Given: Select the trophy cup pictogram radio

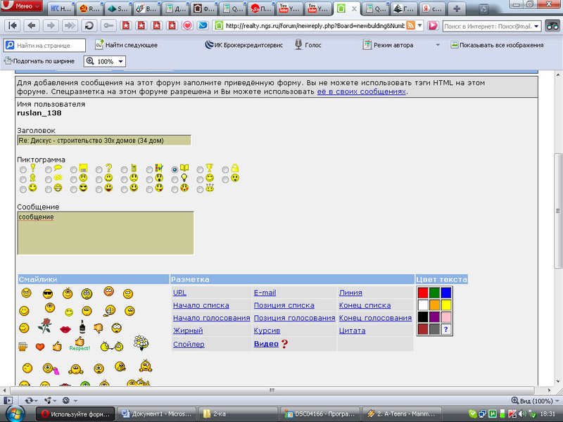Looking at the screenshot, I should point(200,170).
